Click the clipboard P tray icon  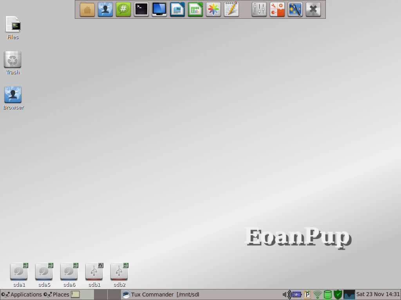click(307, 295)
